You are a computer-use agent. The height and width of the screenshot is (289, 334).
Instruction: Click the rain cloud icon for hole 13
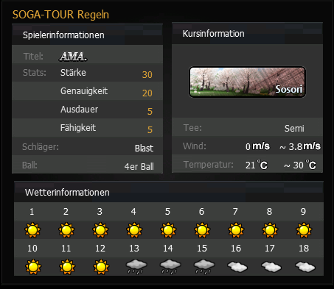click(x=136, y=267)
